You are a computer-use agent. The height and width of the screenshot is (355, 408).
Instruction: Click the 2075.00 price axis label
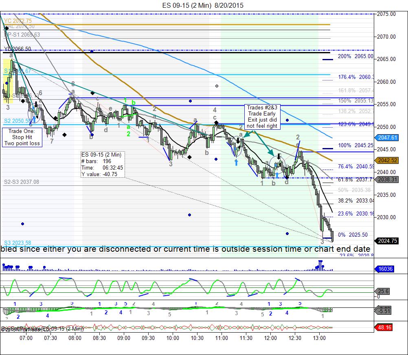coord(386,14)
